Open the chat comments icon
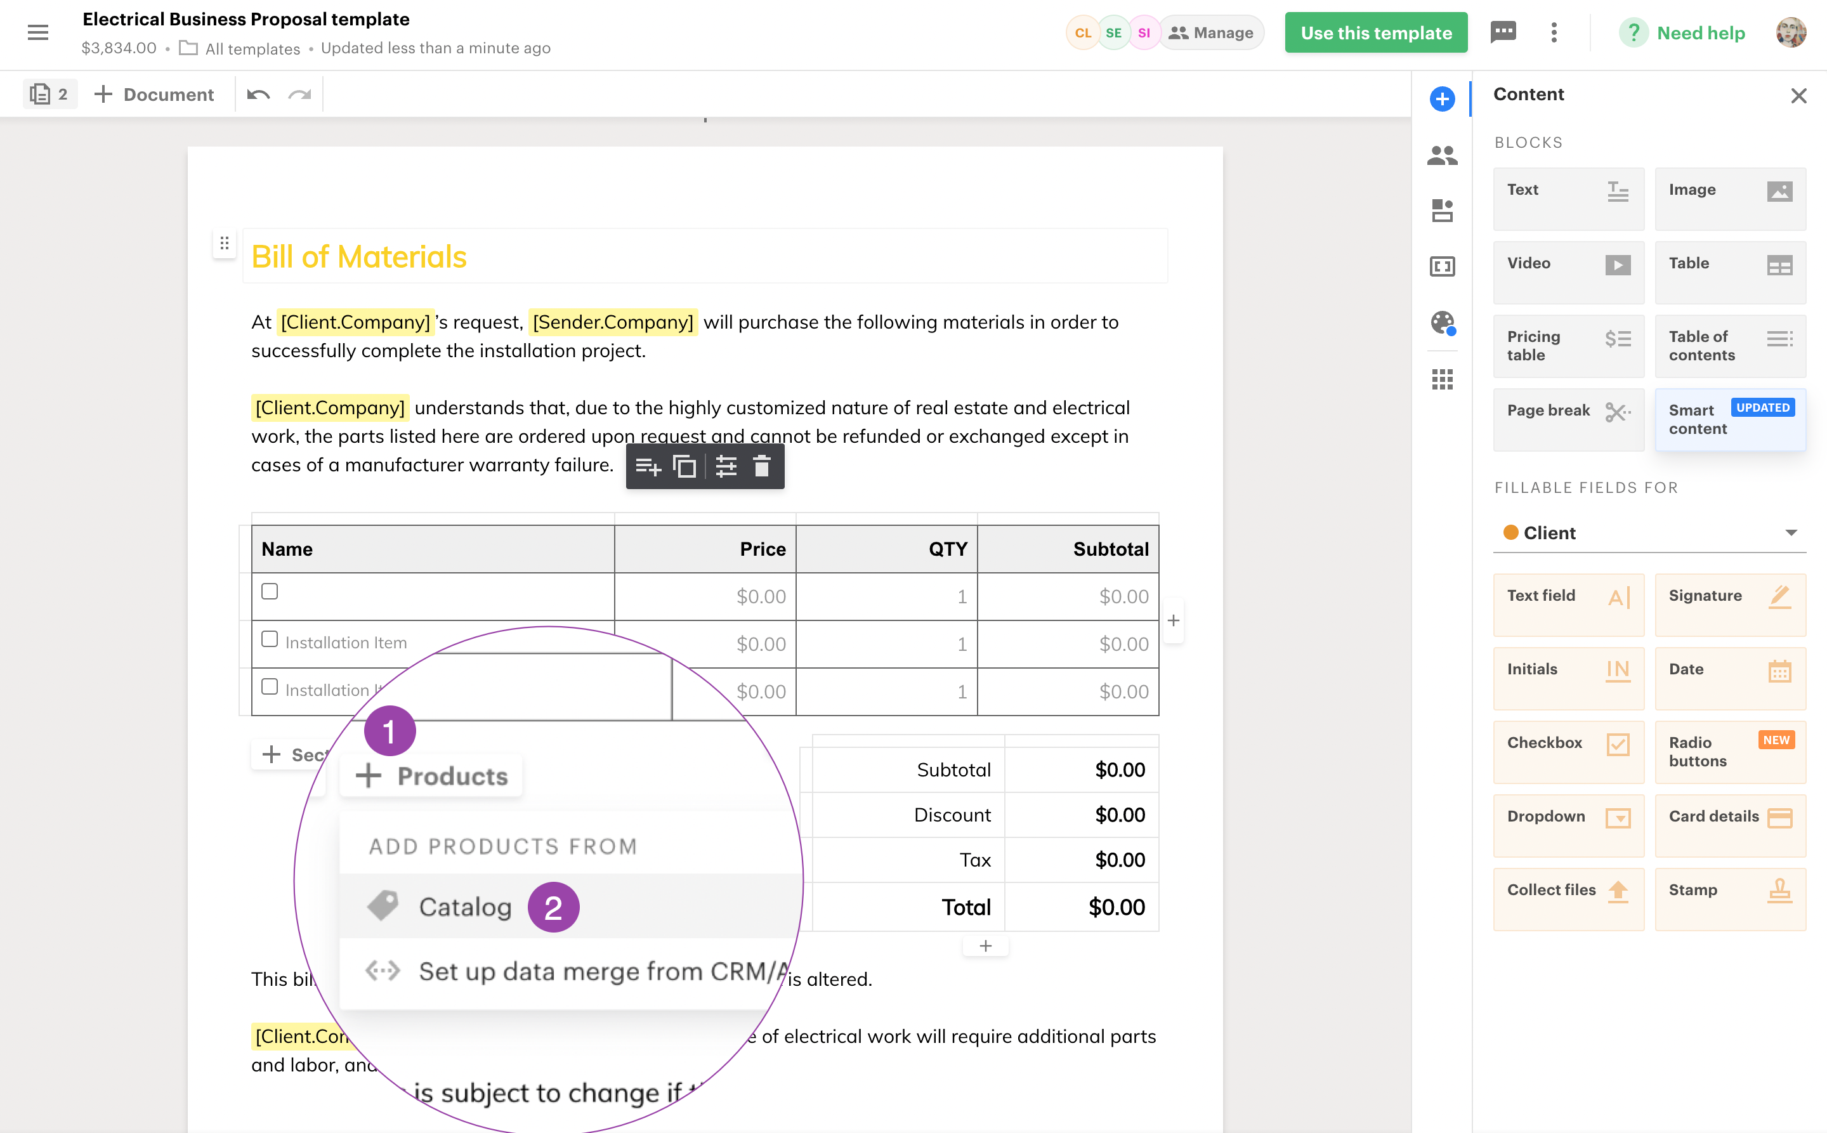Screen dimensions: 1827x1133 (x=1503, y=32)
